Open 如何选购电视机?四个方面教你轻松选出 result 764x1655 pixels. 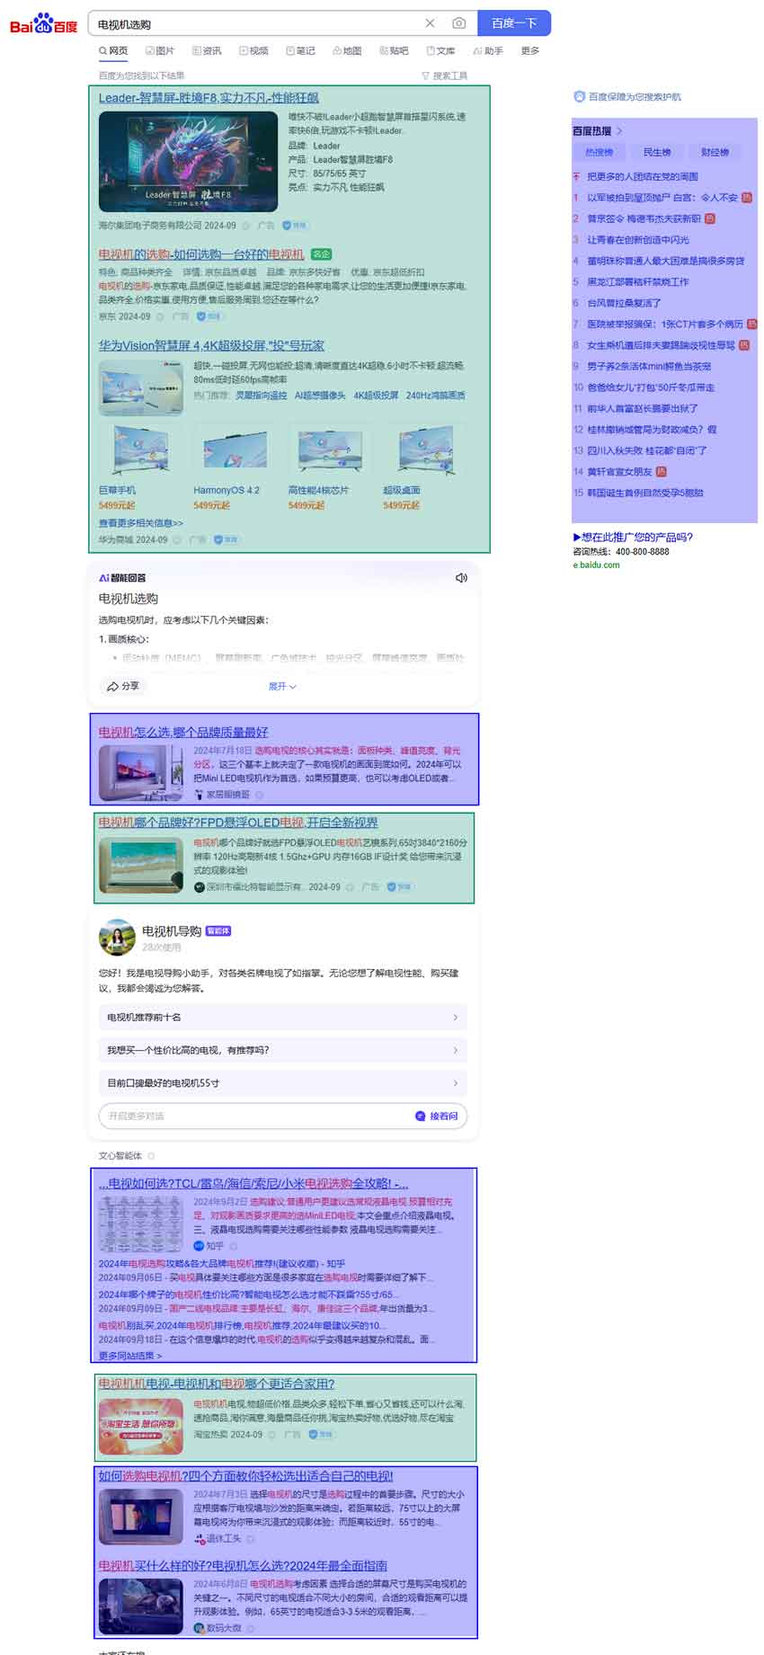click(245, 1475)
